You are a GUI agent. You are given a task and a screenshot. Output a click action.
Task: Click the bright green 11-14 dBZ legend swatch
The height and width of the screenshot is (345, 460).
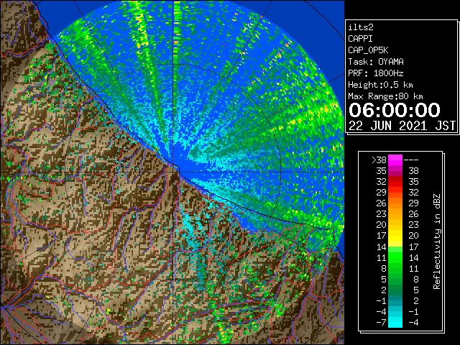[x=395, y=257]
